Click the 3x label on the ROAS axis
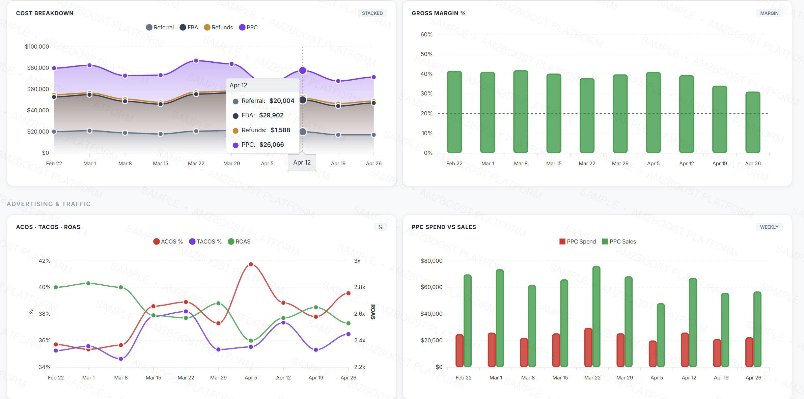The width and height of the screenshot is (804, 399). click(357, 261)
